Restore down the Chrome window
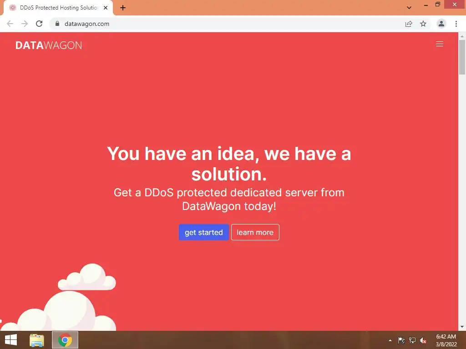466x349 pixels. click(437, 5)
